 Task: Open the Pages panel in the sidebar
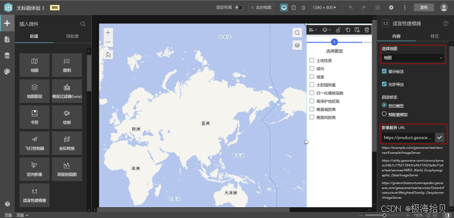7,40
